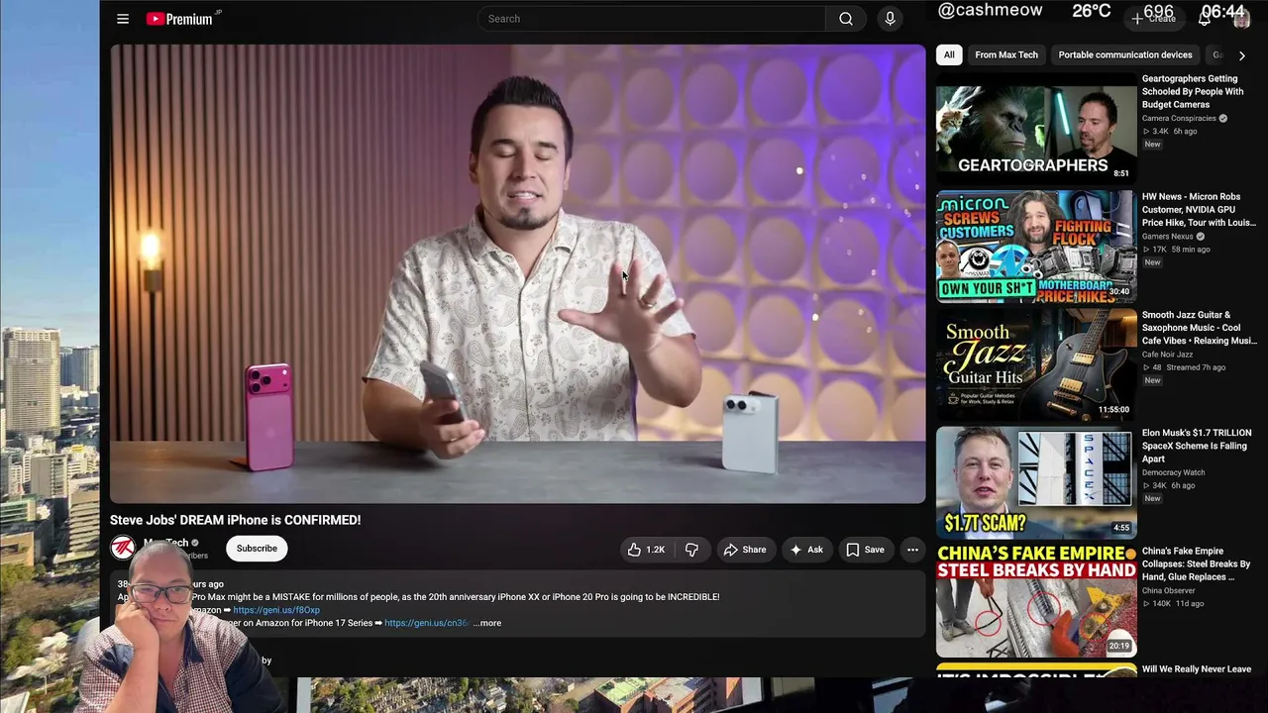Show next filter chips with arrow
Screen dimensions: 1268x713
(1242, 55)
